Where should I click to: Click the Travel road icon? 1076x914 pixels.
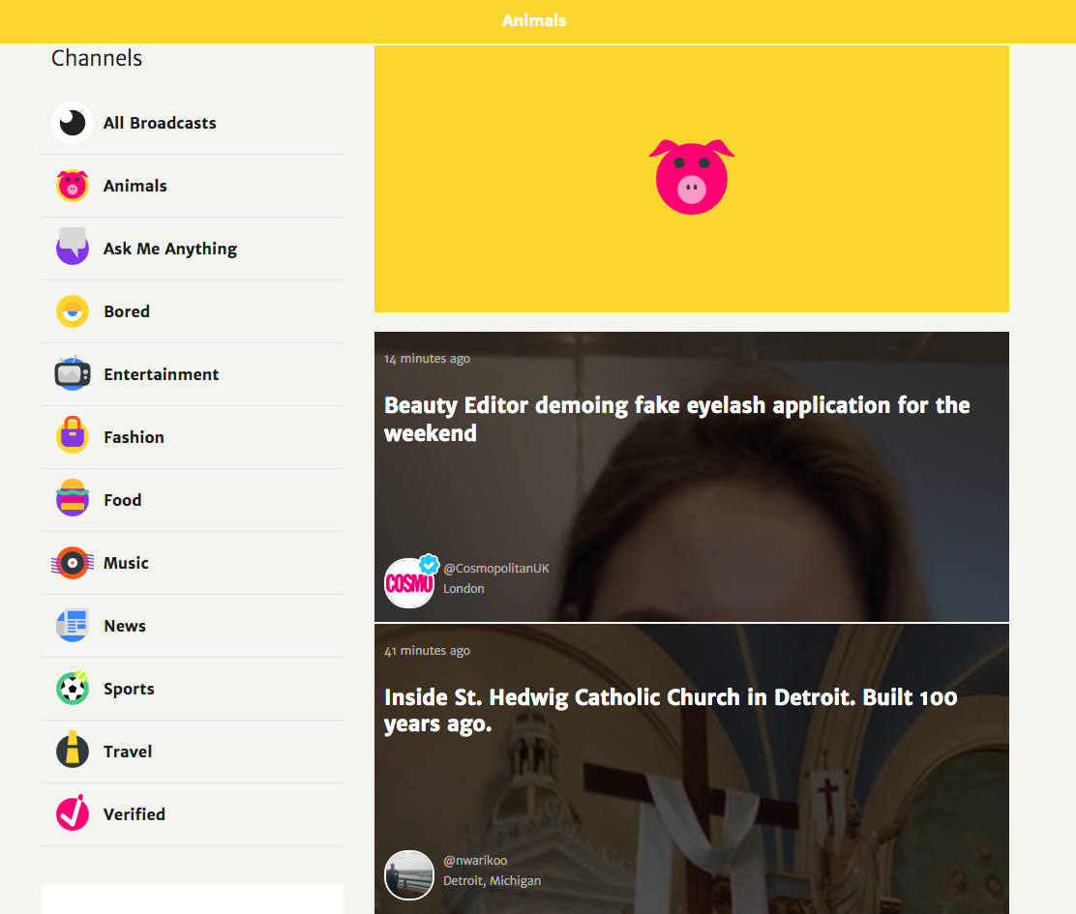pyautogui.click(x=72, y=751)
